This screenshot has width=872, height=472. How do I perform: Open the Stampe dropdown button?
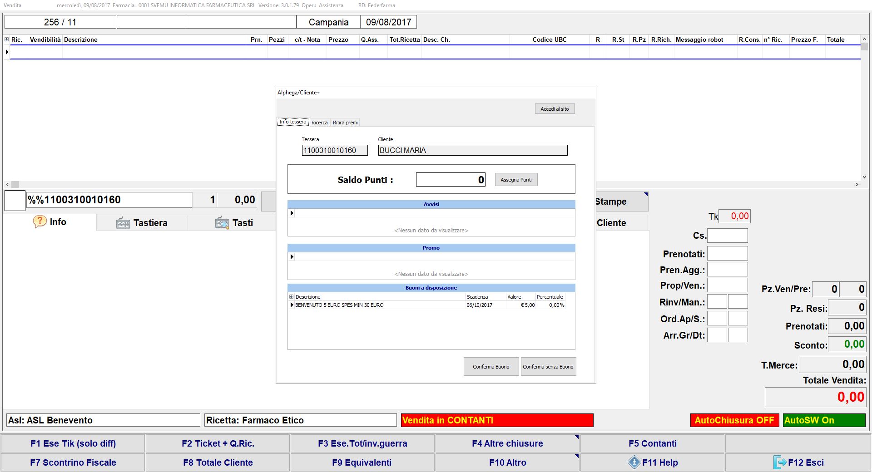[621, 202]
